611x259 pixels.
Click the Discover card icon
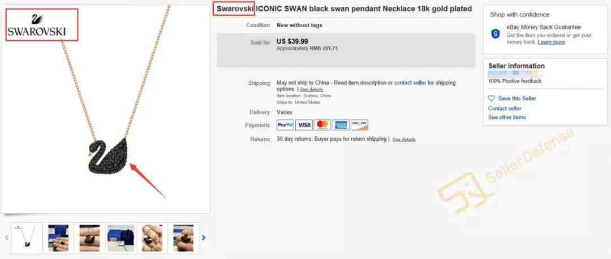click(x=359, y=125)
